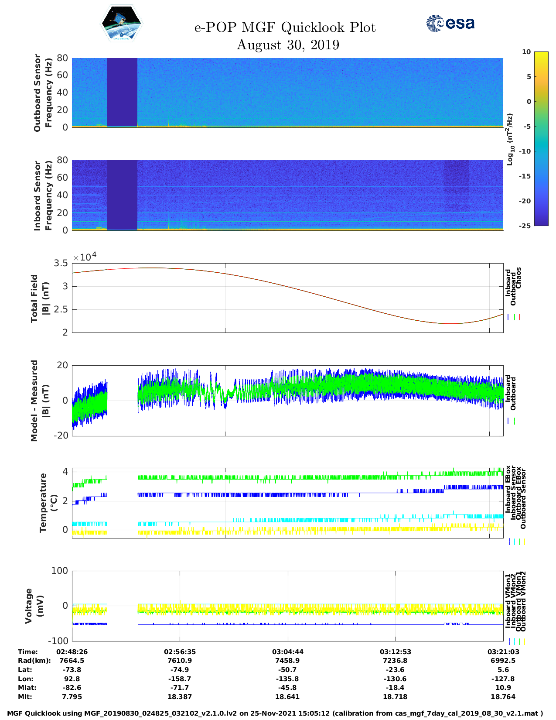
Task: Click the legend color markers beside Total Field plot
Action: point(514,317)
